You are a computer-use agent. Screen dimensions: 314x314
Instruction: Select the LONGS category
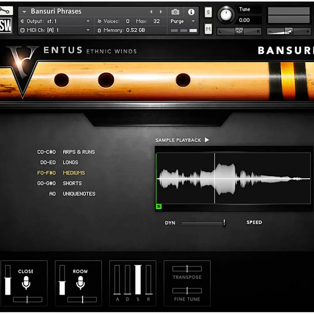point(71,162)
